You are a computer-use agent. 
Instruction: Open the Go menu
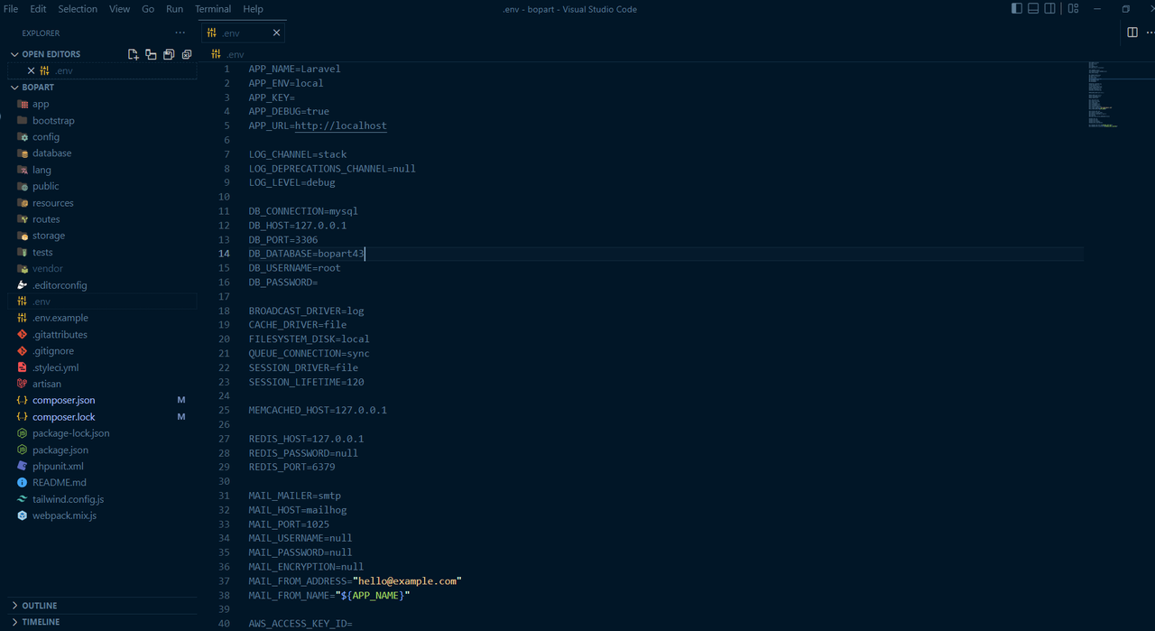click(x=148, y=9)
